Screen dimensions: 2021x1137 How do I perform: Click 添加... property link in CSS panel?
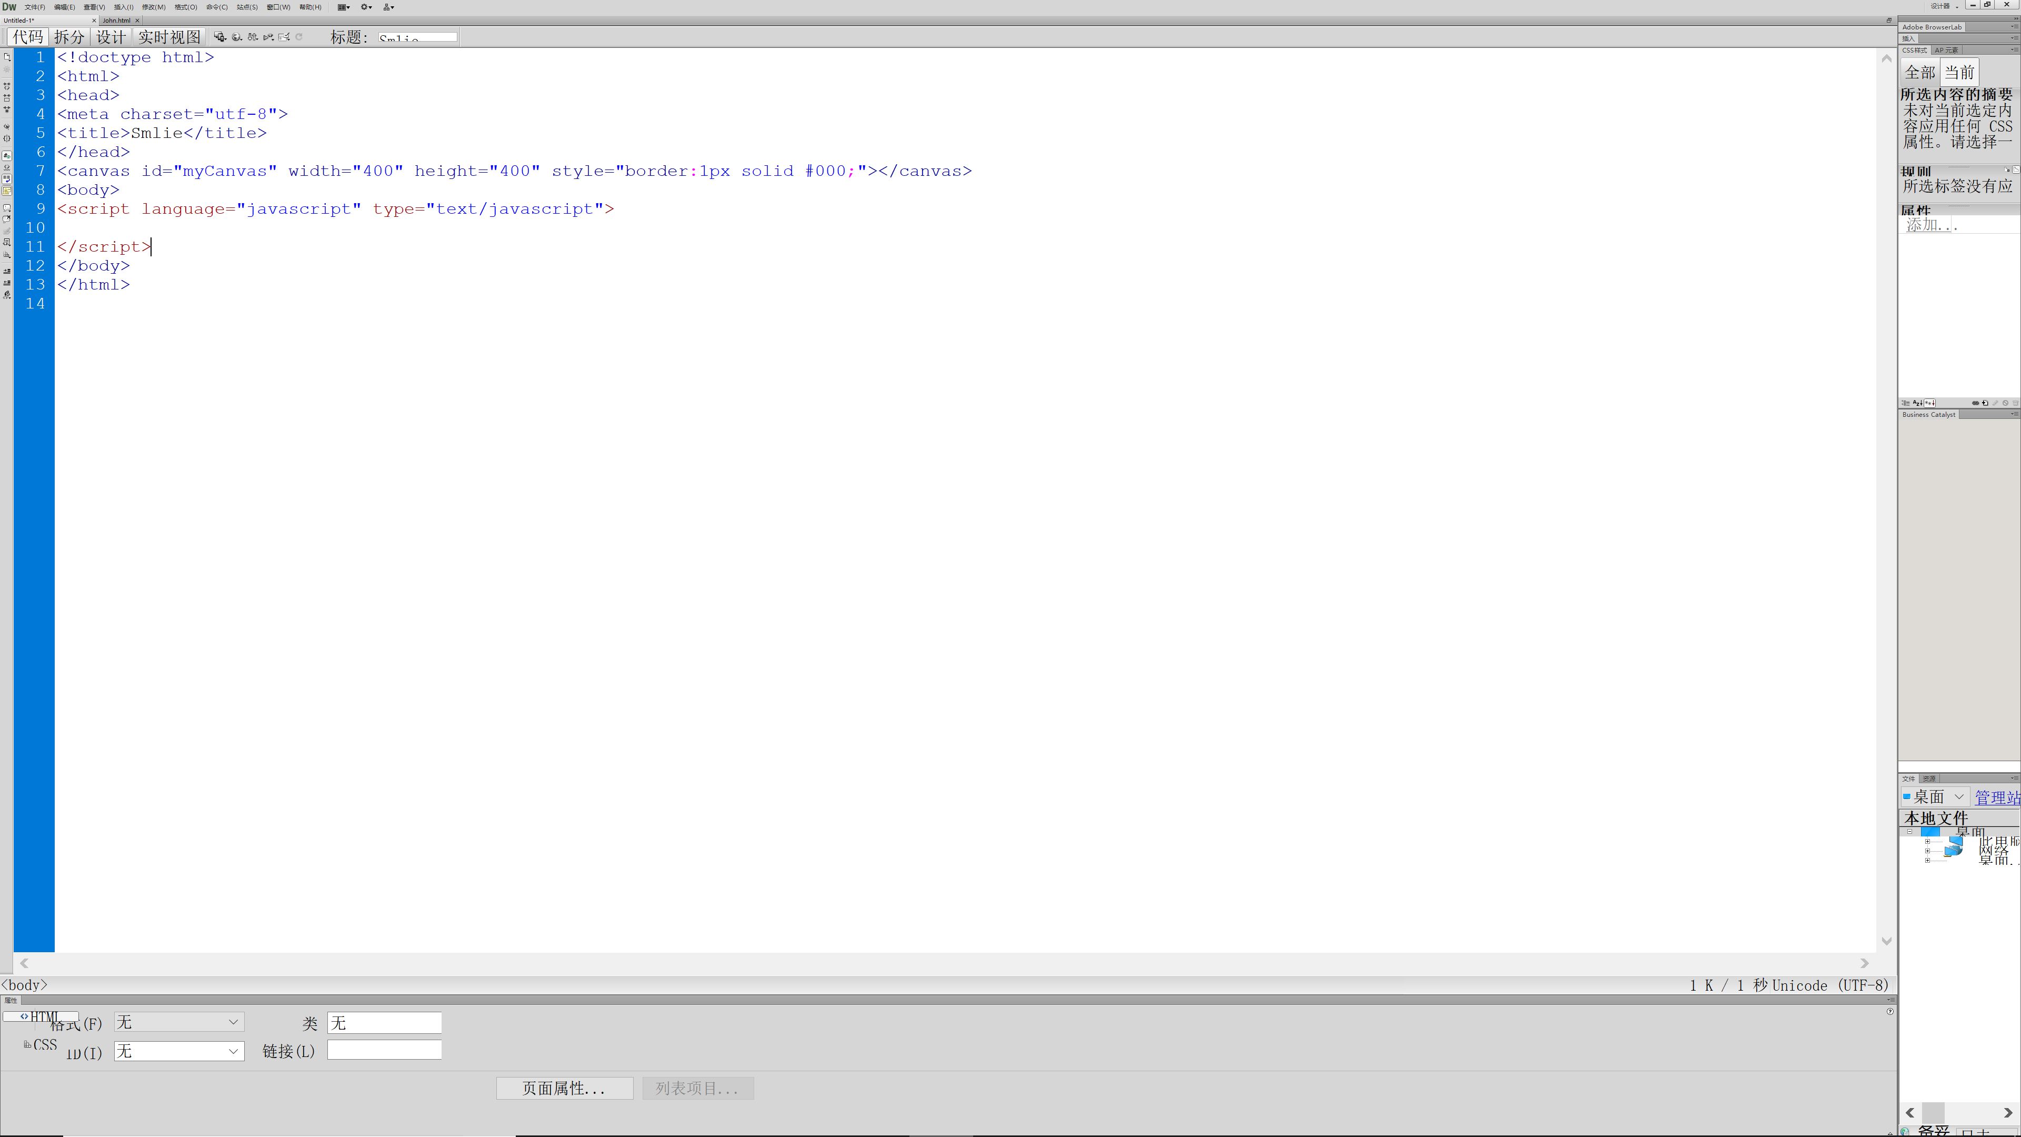(1932, 225)
